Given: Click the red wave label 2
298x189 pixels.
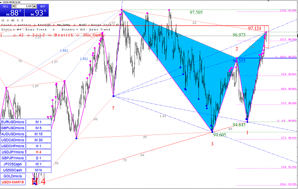Looking at the screenshot, I should tap(236, 49).
